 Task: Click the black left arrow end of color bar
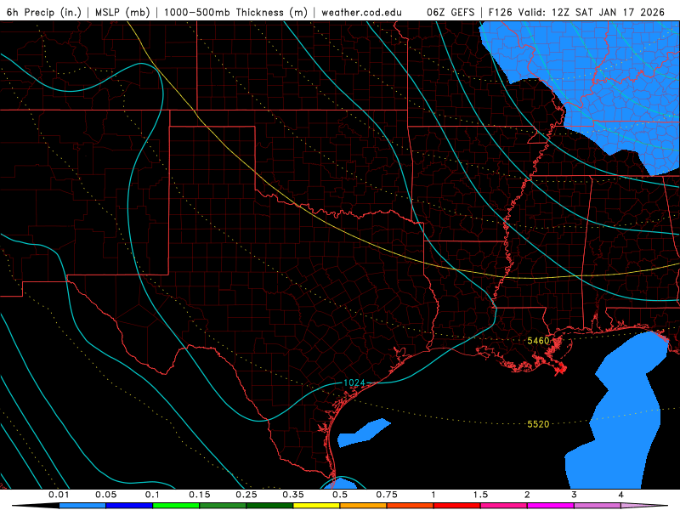point(35,506)
